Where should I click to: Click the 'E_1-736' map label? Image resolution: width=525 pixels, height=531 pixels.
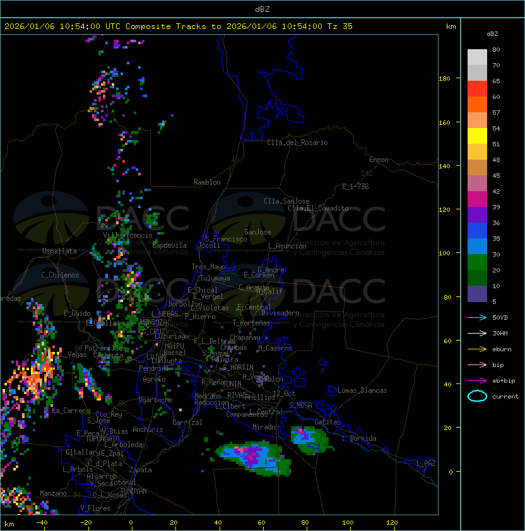[355, 187]
